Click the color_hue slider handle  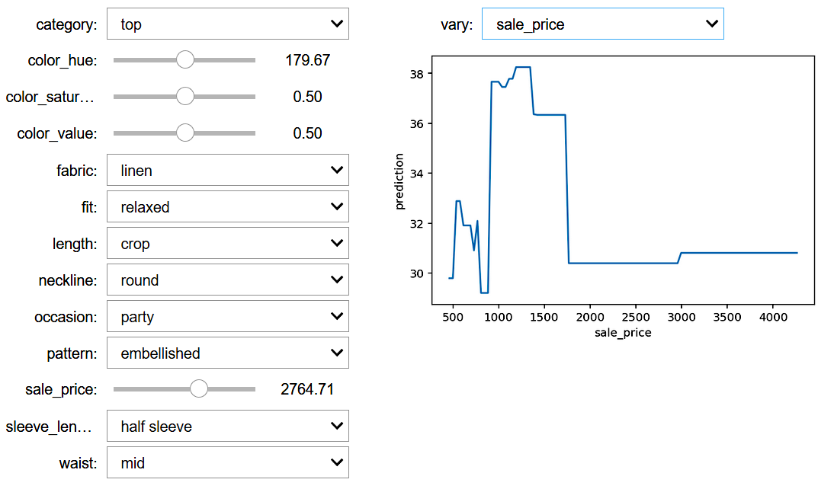coord(184,60)
